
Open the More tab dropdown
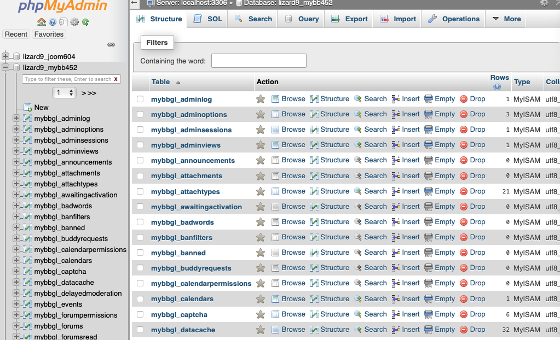[x=507, y=19]
